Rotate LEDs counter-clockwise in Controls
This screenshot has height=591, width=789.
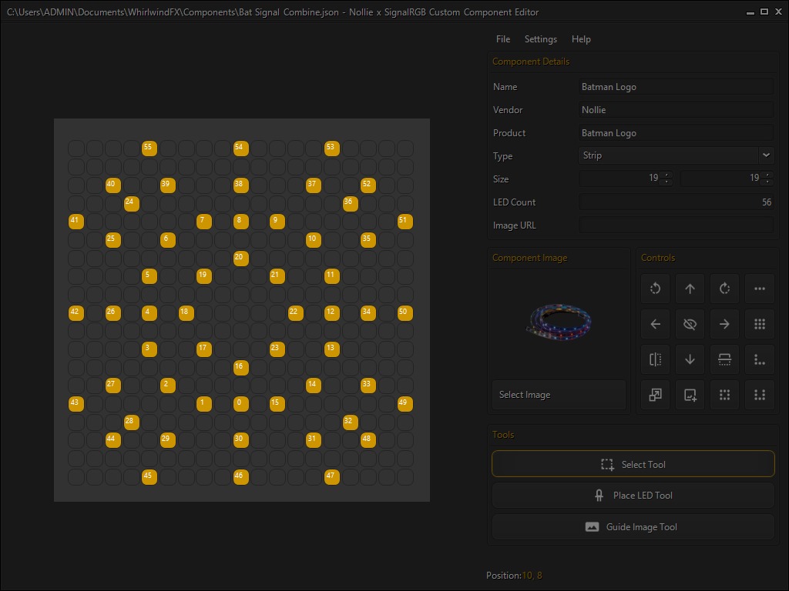point(655,289)
